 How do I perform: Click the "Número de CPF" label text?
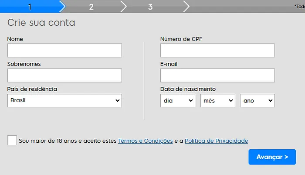pos(181,39)
